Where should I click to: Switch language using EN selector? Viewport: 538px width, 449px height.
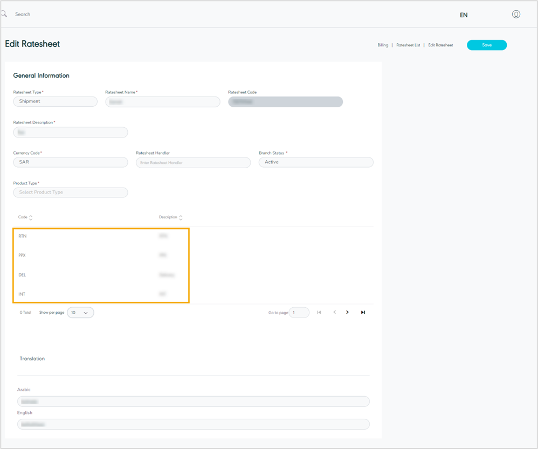464,15
